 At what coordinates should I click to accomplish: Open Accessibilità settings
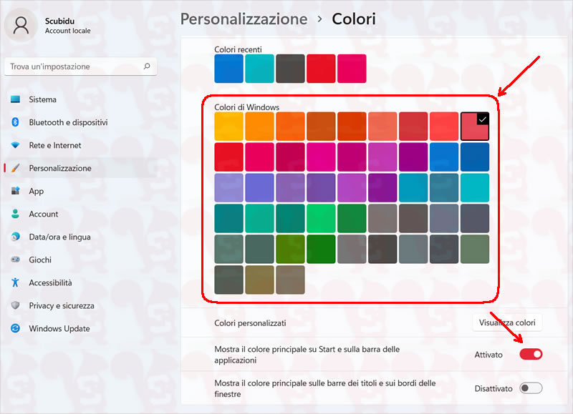tap(80, 282)
